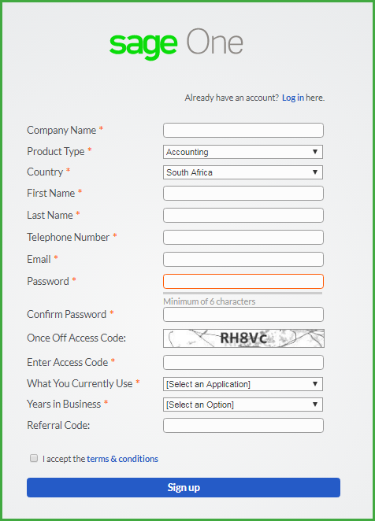The height and width of the screenshot is (521, 375).
Task: Open the Country dropdown showing South Africa
Action: coord(243,172)
